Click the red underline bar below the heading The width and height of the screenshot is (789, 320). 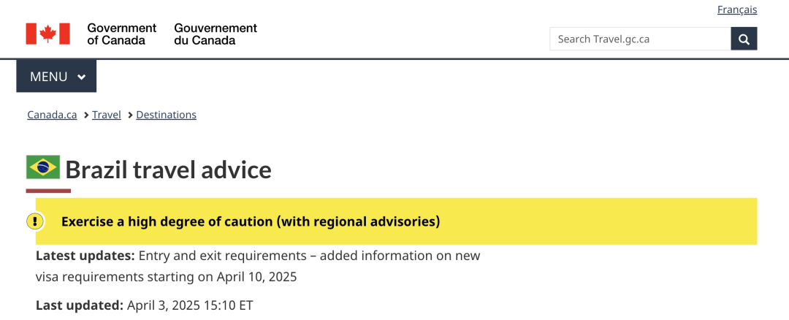point(48,191)
